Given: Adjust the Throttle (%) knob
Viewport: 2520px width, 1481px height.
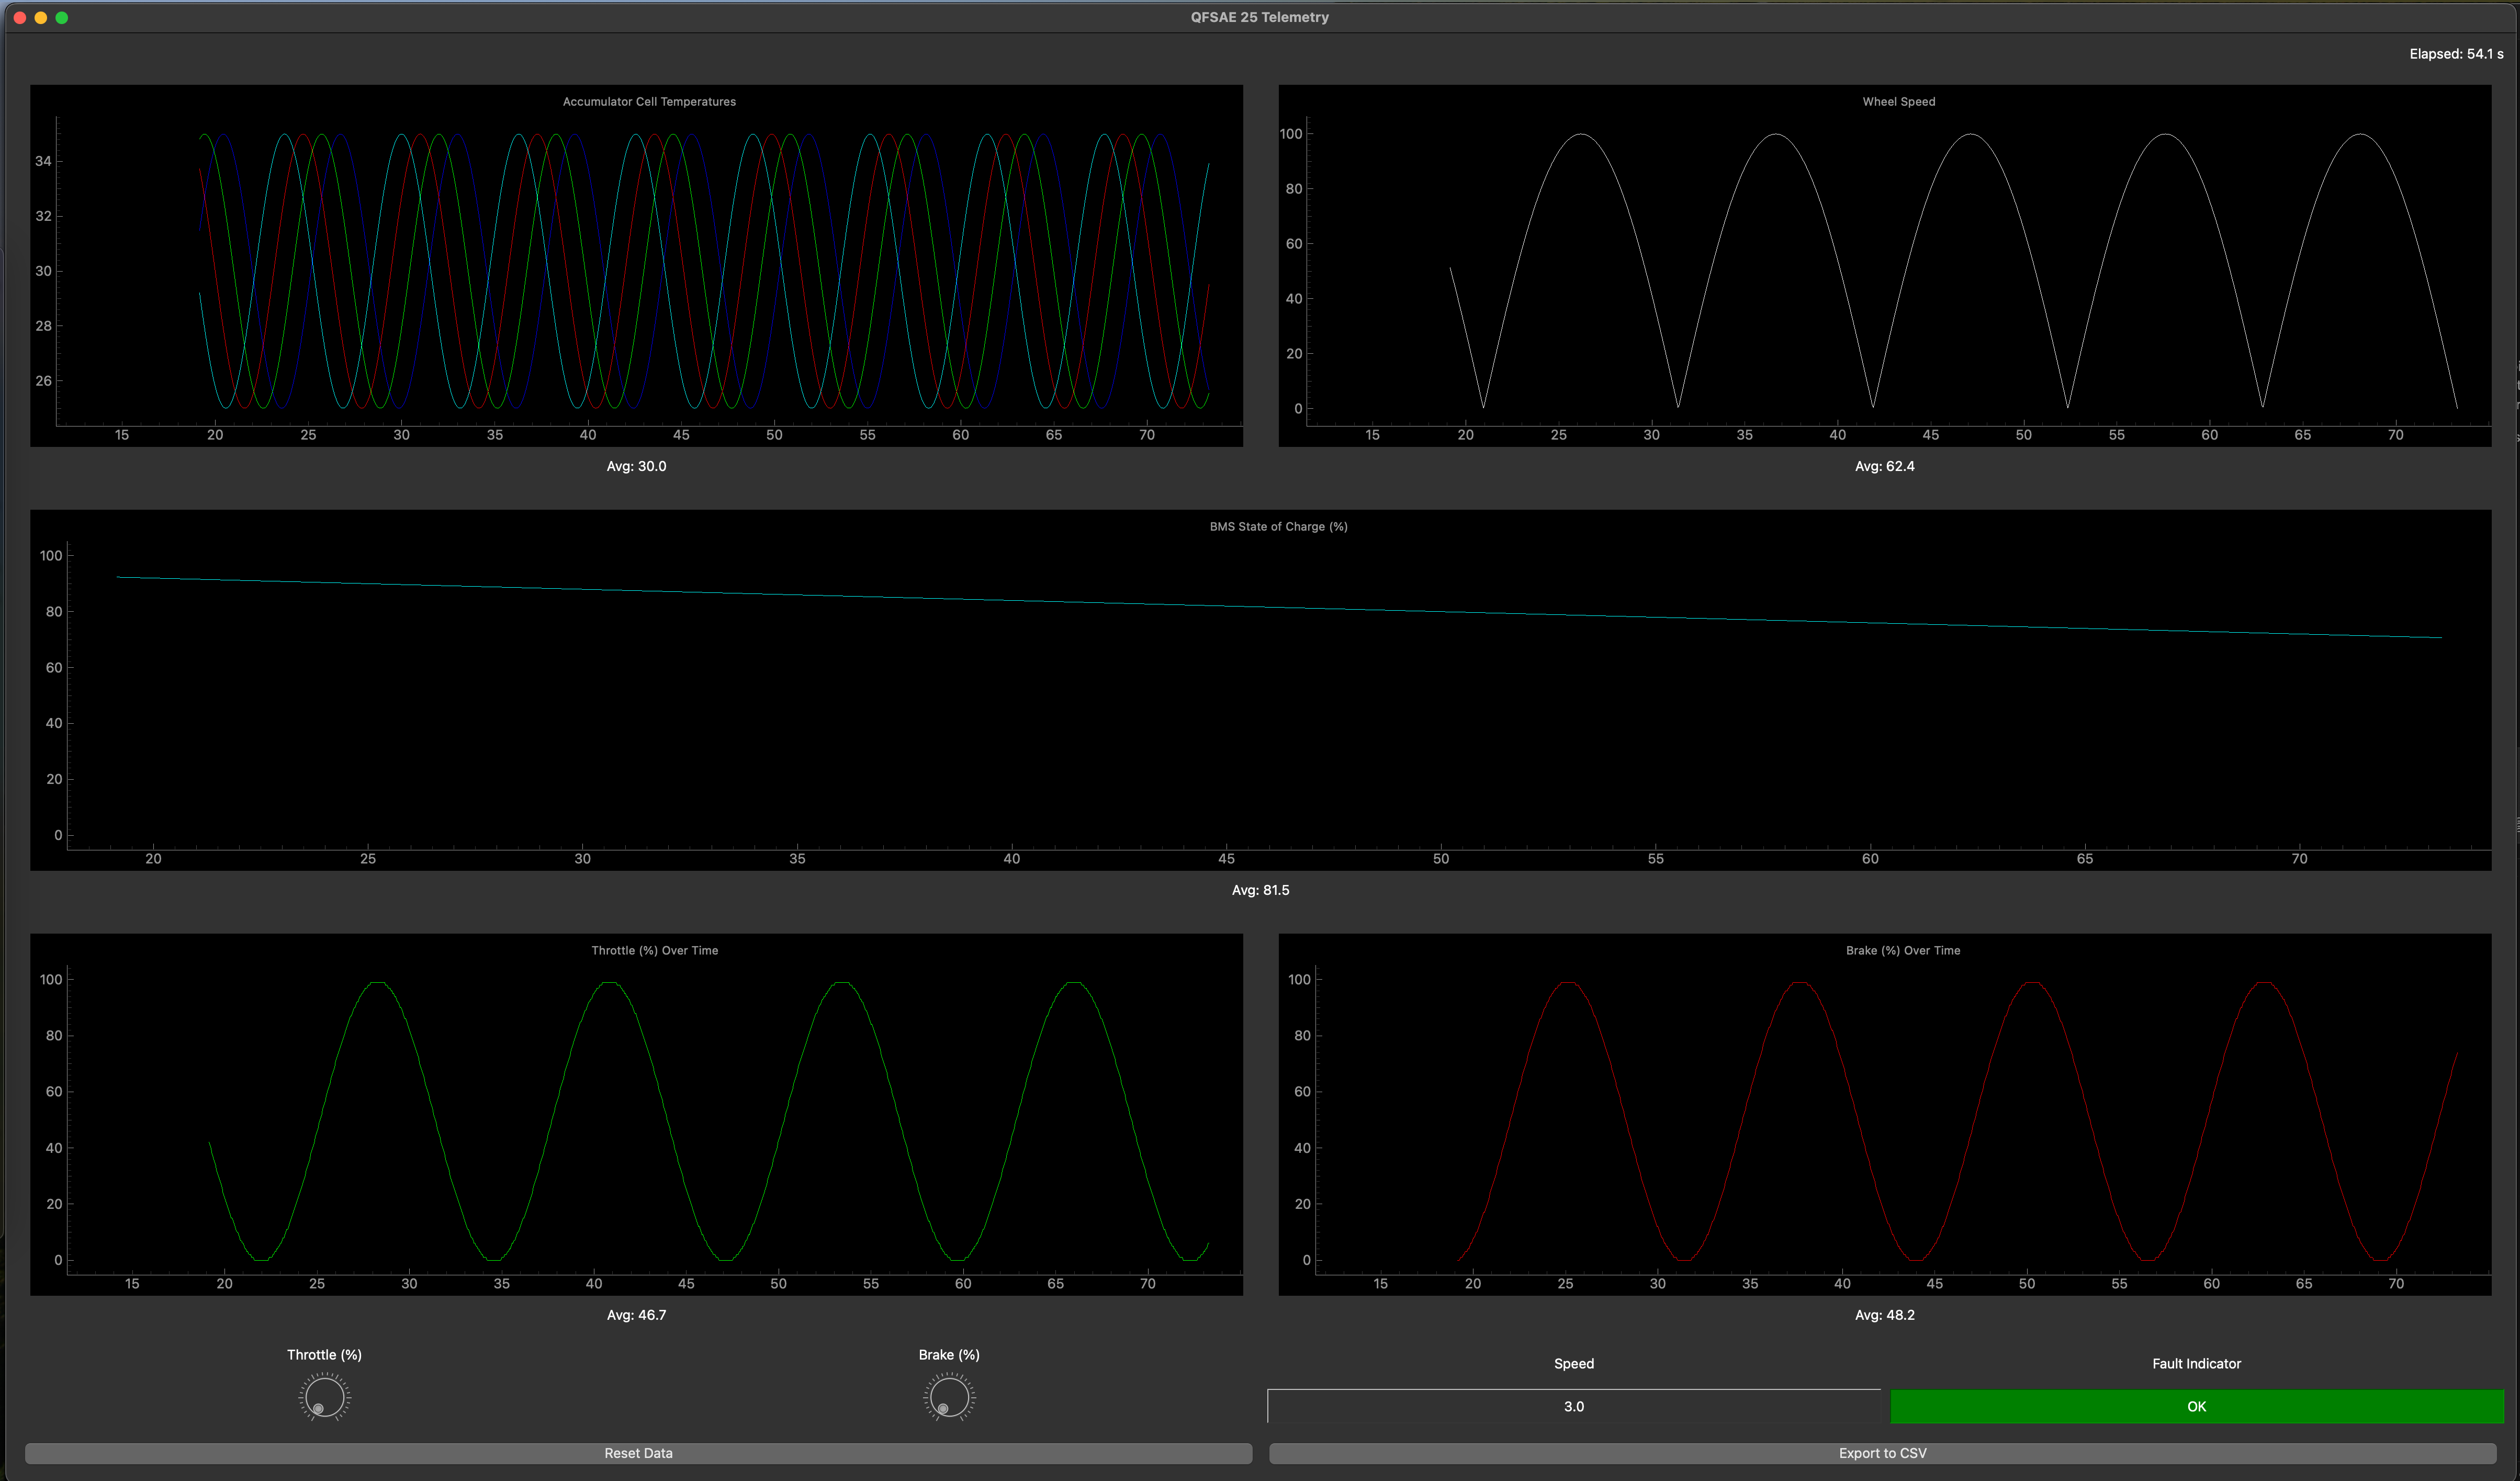Looking at the screenshot, I should click(x=324, y=1397).
